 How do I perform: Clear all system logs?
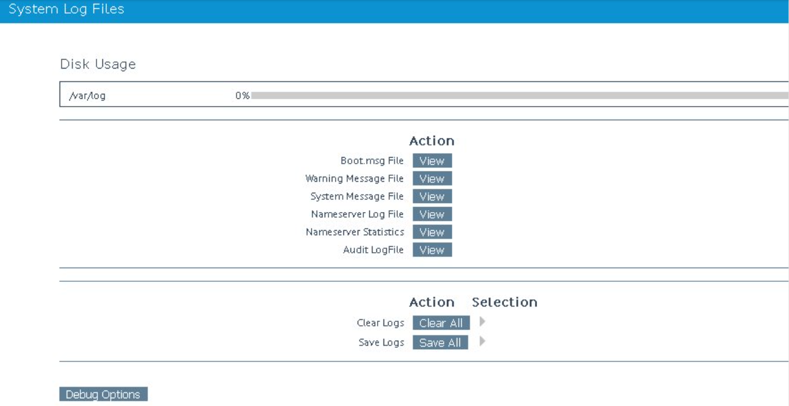coord(440,323)
